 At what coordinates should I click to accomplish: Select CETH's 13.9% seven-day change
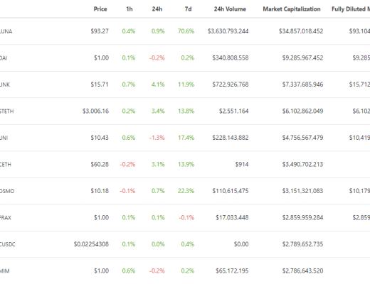point(186,164)
